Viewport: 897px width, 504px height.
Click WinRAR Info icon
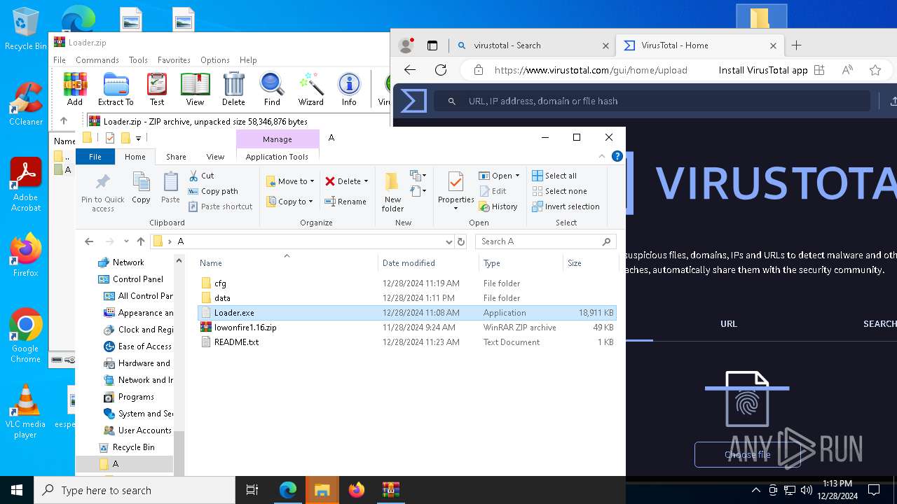349,89
